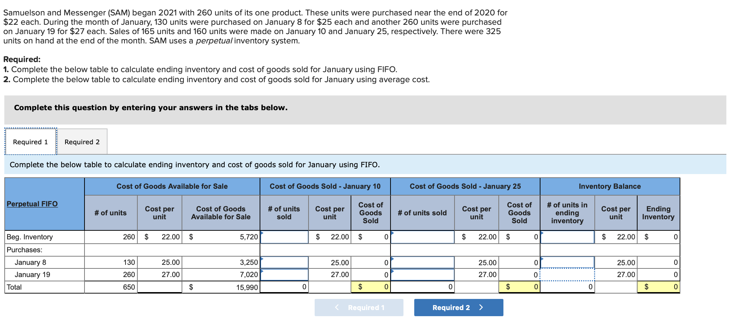Click the January 10 units sold cell for January 8
Viewport: 735px width, 328px height.
[284, 262]
